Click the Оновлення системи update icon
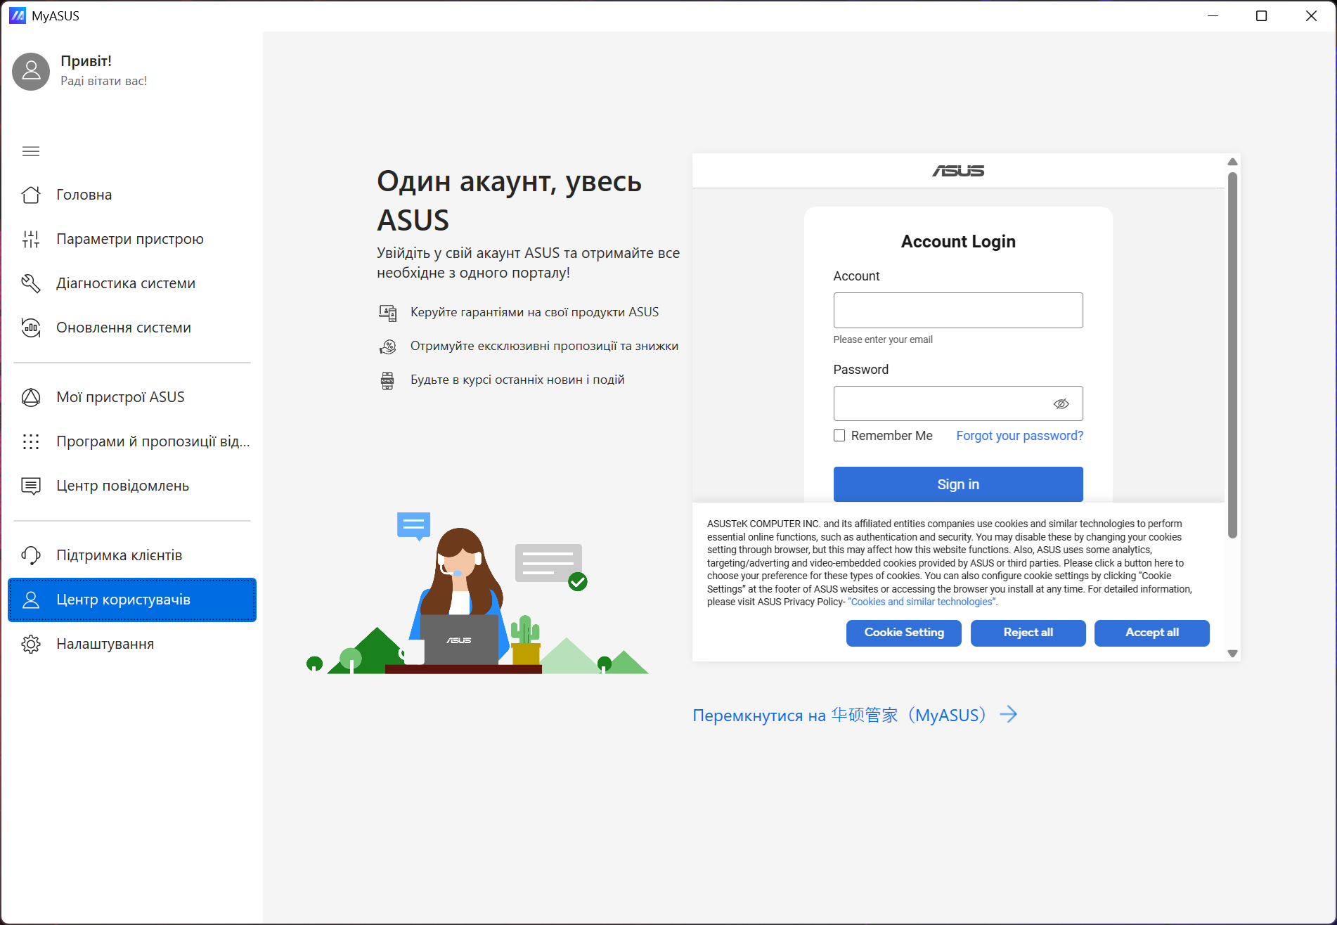 pyautogui.click(x=31, y=328)
